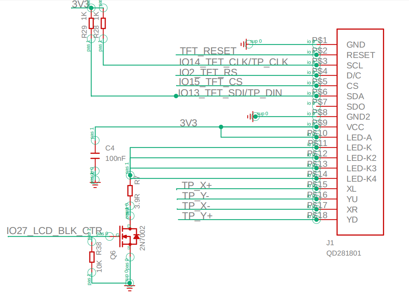The image size is (409, 292).
Task: Click the 100nF capacitor value
Action: pos(115,158)
